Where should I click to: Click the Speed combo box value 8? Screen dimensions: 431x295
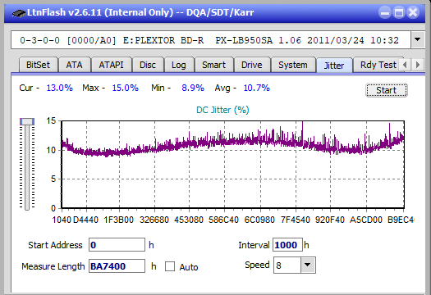pos(287,265)
